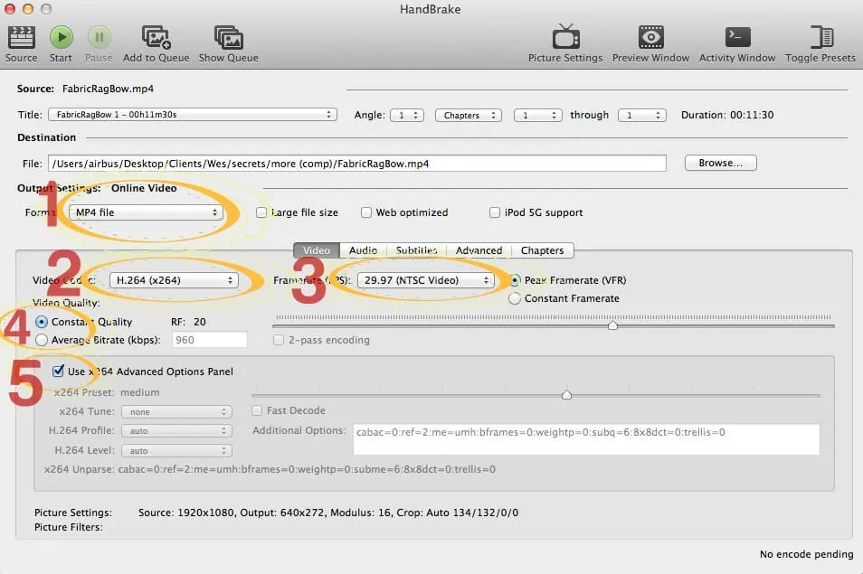Start encoding with the green Start button
This screenshot has width=863, height=574.
62,37
